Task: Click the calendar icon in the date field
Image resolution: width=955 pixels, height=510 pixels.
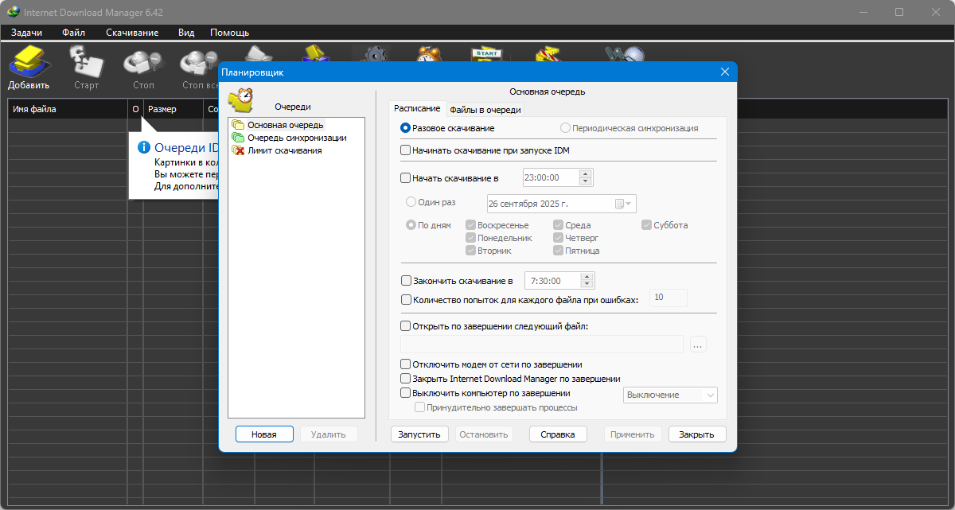Action: coord(619,204)
